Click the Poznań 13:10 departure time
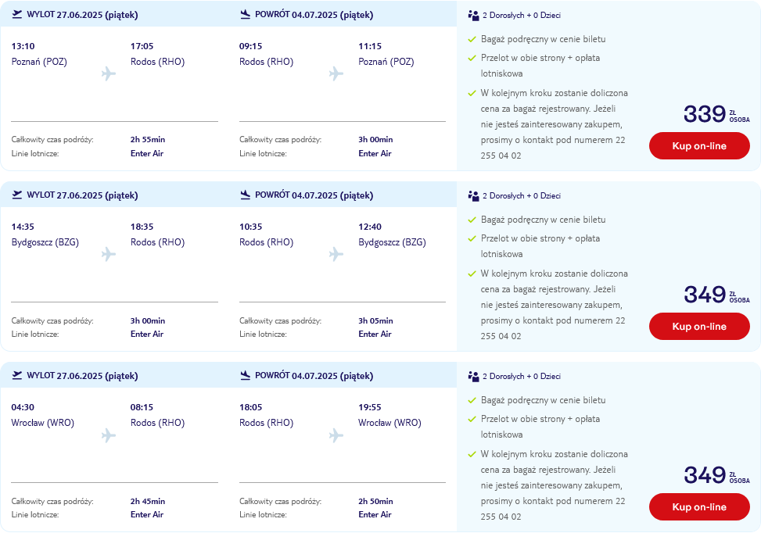This screenshot has width=761, height=533. (x=23, y=46)
